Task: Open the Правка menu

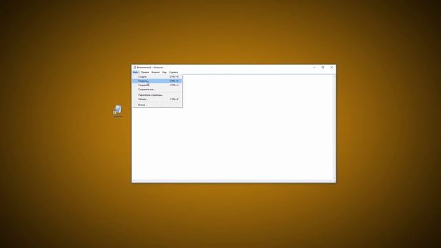Action: click(145, 72)
